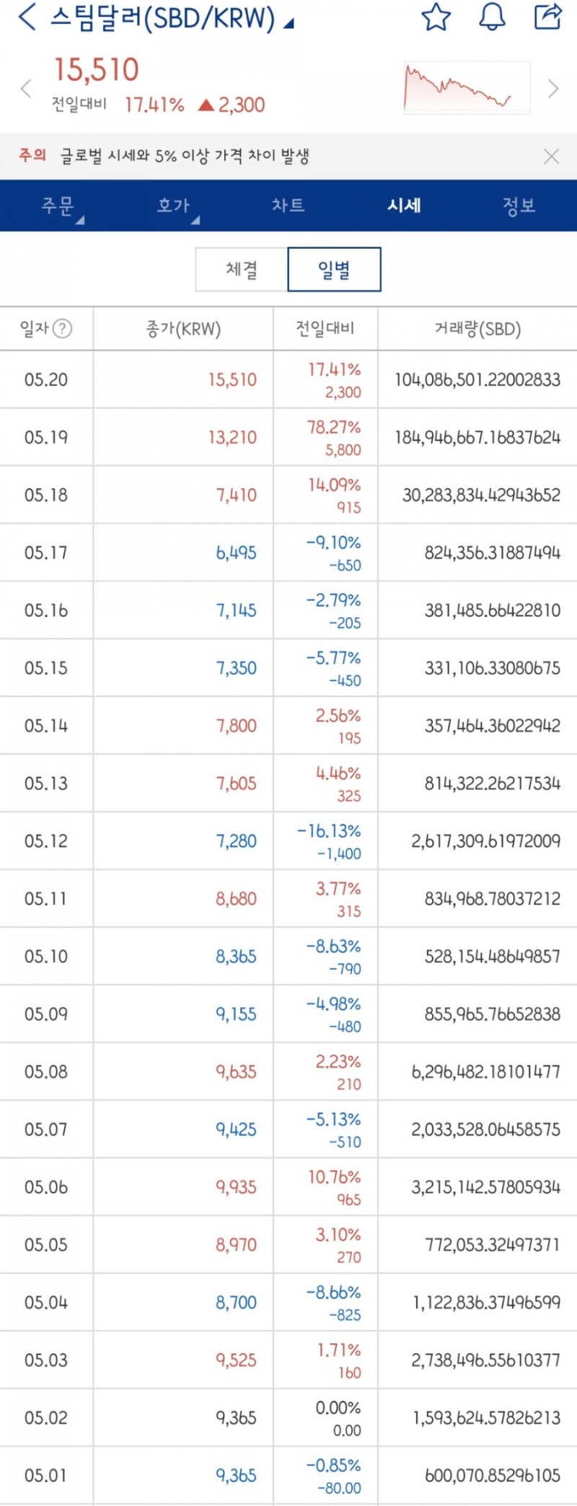Select the 일별 view toggle
Image resolution: width=577 pixels, height=1506 pixels.
tap(334, 270)
